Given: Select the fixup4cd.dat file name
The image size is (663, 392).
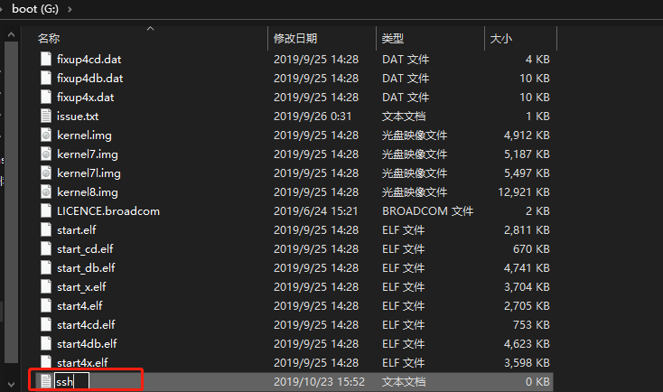Looking at the screenshot, I should click(x=89, y=60).
